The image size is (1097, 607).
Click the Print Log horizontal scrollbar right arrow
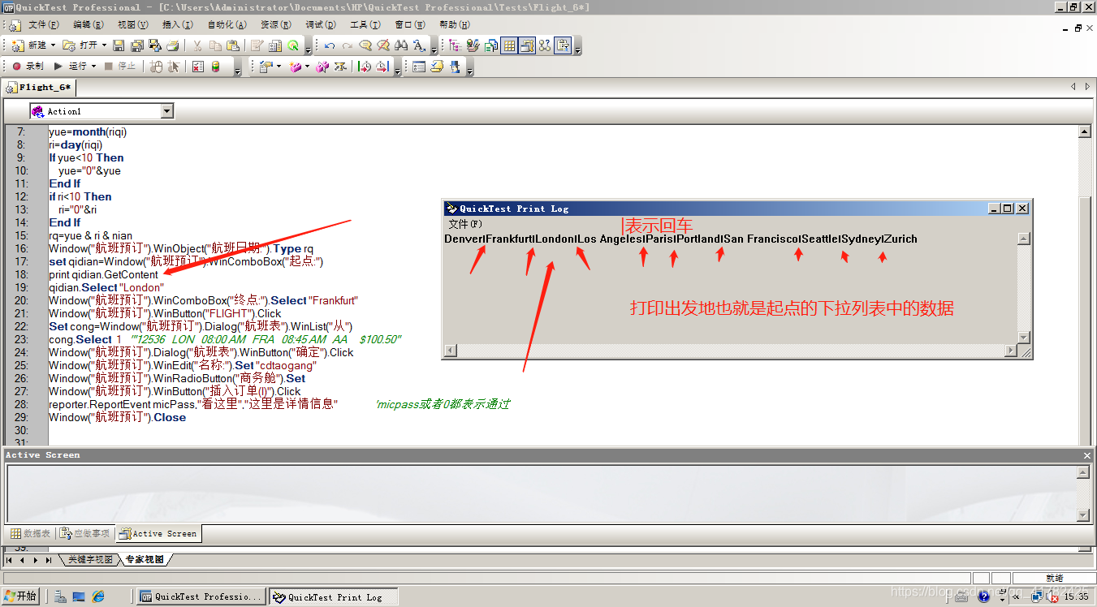pos(1011,351)
